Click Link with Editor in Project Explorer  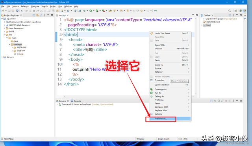coord(37,15)
